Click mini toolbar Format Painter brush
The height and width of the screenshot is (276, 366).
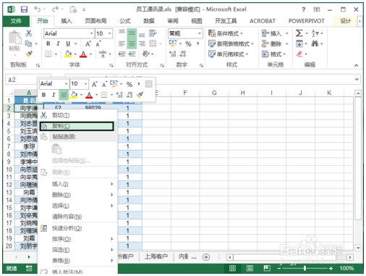140,95
